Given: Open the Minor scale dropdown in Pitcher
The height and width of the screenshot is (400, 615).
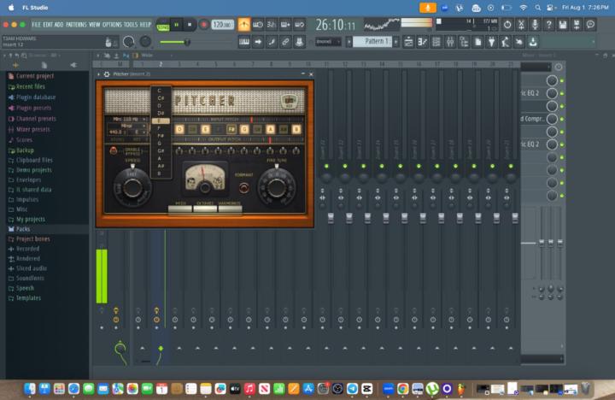Looking at the screenshot, I should tap(128, 126).
